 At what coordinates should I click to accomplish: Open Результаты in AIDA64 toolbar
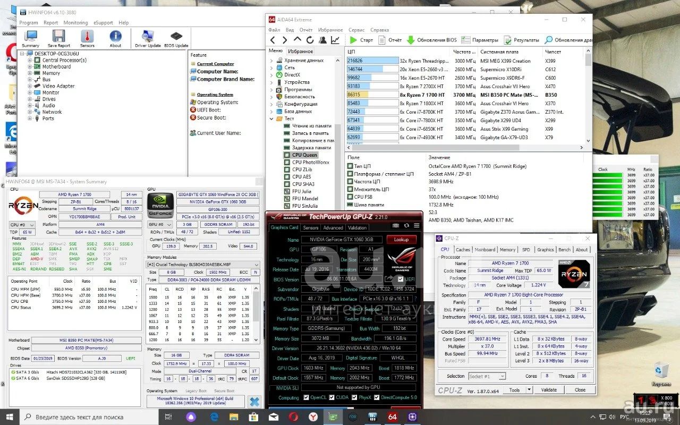[x=521, y=40]
